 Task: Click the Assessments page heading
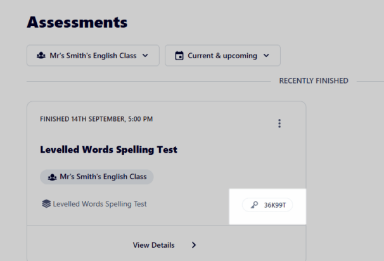click(77, 22)
